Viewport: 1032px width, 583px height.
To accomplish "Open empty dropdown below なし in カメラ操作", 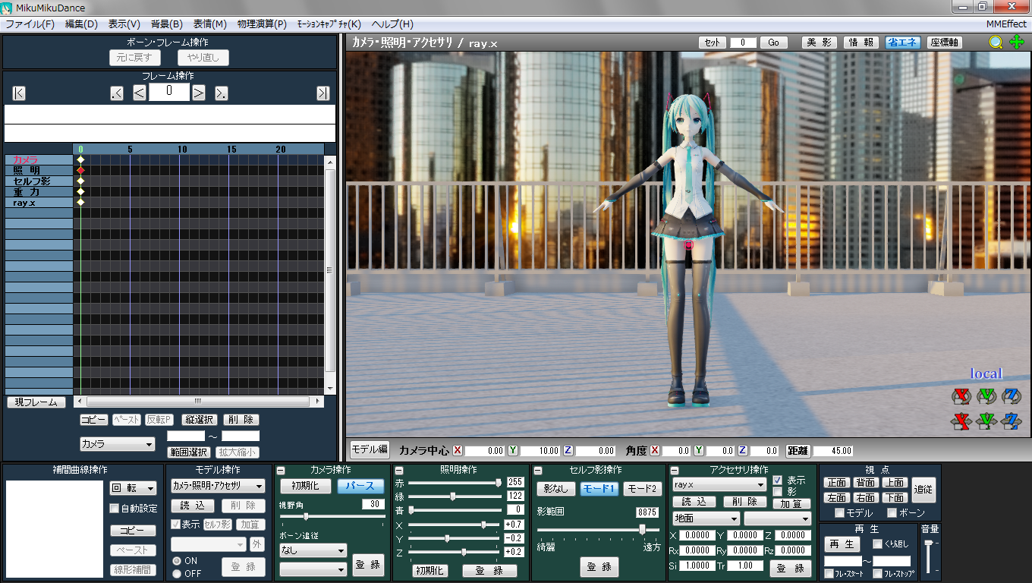I will [x=313, y=569].
